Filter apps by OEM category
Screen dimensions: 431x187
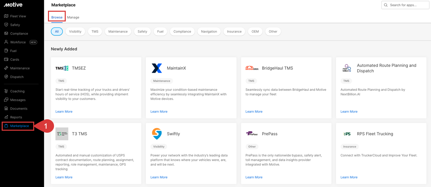pos(255,32)
